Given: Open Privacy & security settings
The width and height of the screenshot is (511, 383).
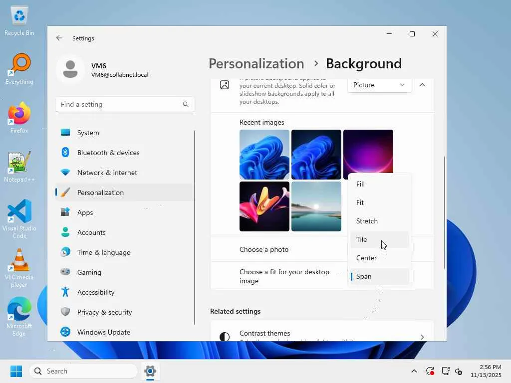Looking at the screenshot, I should [125, 312].
